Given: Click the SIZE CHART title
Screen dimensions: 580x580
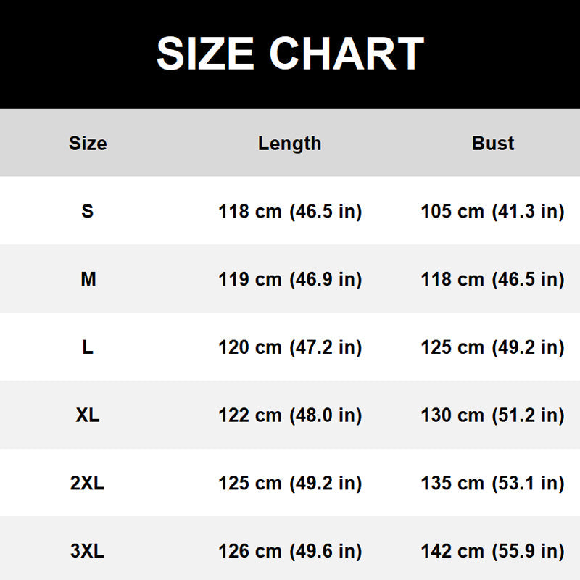Looking at the screenshot, I should coord(291,53).
